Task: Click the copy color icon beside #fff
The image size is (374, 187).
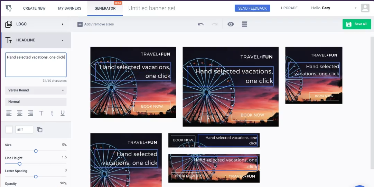Action: pos(40,130)
